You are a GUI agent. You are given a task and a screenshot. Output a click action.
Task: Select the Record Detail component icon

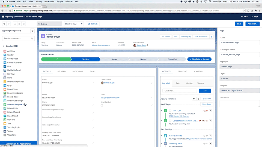5,97
